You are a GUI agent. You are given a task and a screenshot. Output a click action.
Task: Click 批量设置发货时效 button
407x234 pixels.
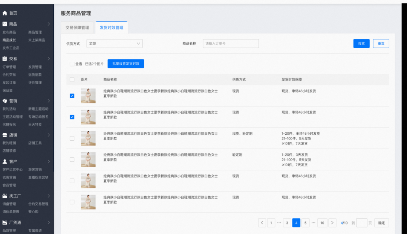(125, 64)
